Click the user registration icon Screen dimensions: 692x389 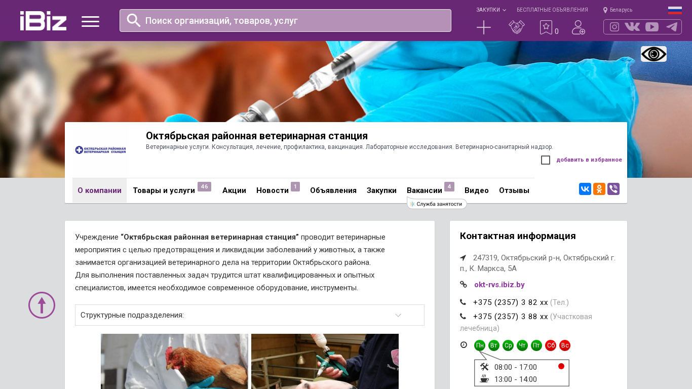pos(579,27)
